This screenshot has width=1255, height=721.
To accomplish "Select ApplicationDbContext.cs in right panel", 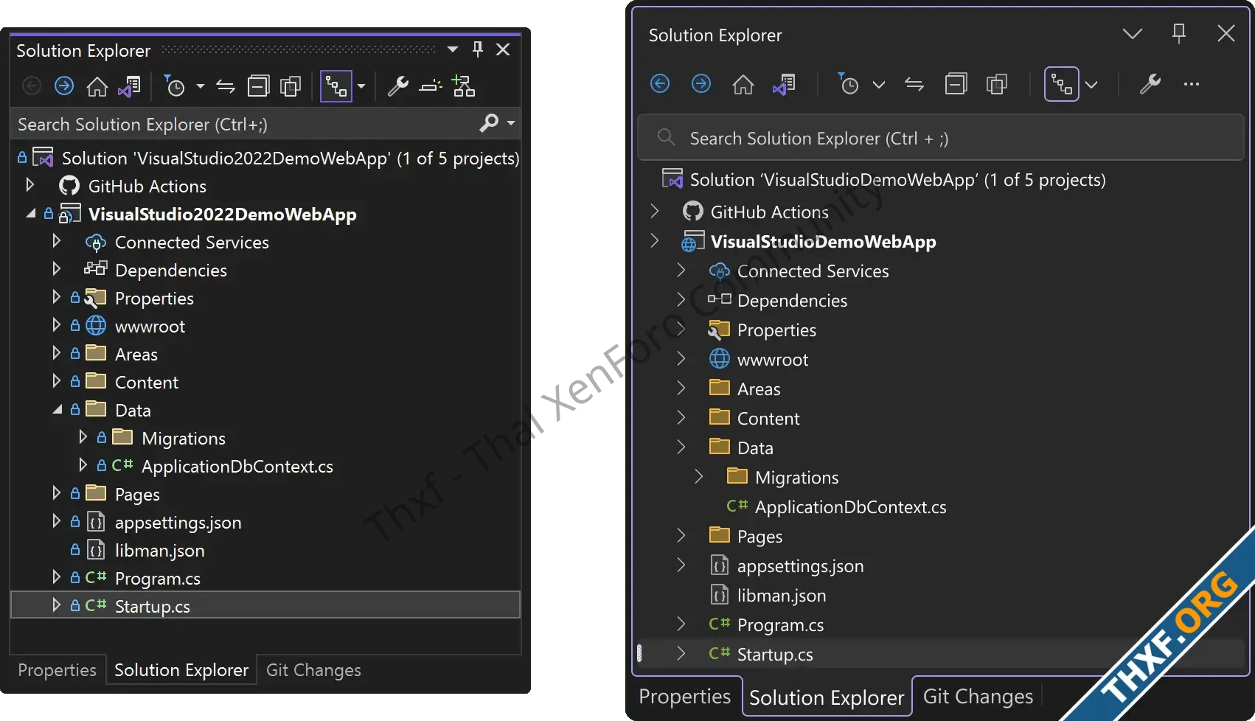I will pyautogui.click(x=850, y=507).
